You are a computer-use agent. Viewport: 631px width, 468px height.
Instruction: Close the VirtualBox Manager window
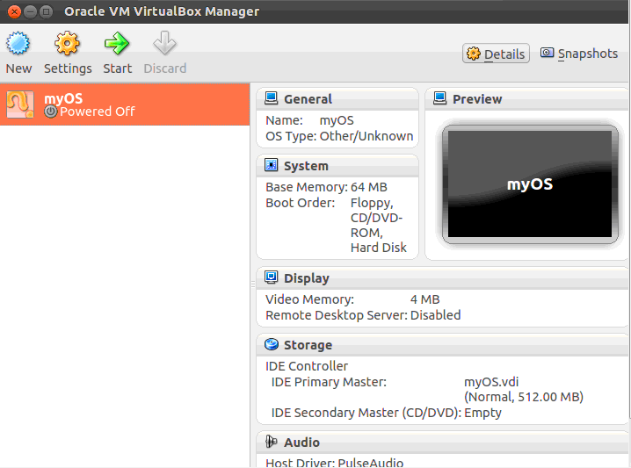click(14, 11)
